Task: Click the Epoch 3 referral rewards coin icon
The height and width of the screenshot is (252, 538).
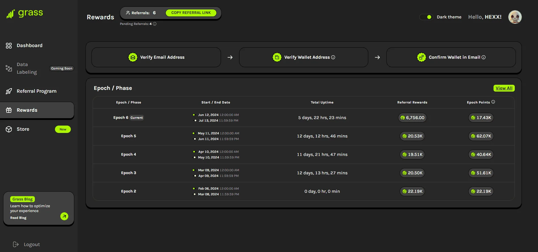Action: point(405,173)
